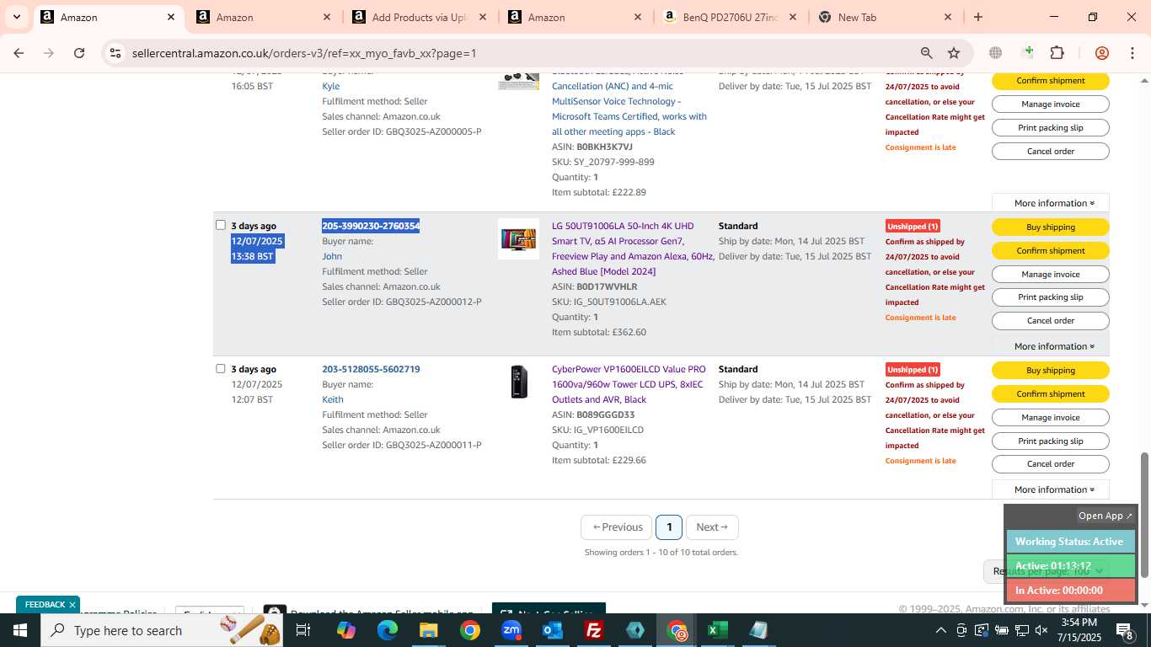Screen dimensions: 1151x647
Task: Click the Windows taskbar search box
Action: [161, 630]
